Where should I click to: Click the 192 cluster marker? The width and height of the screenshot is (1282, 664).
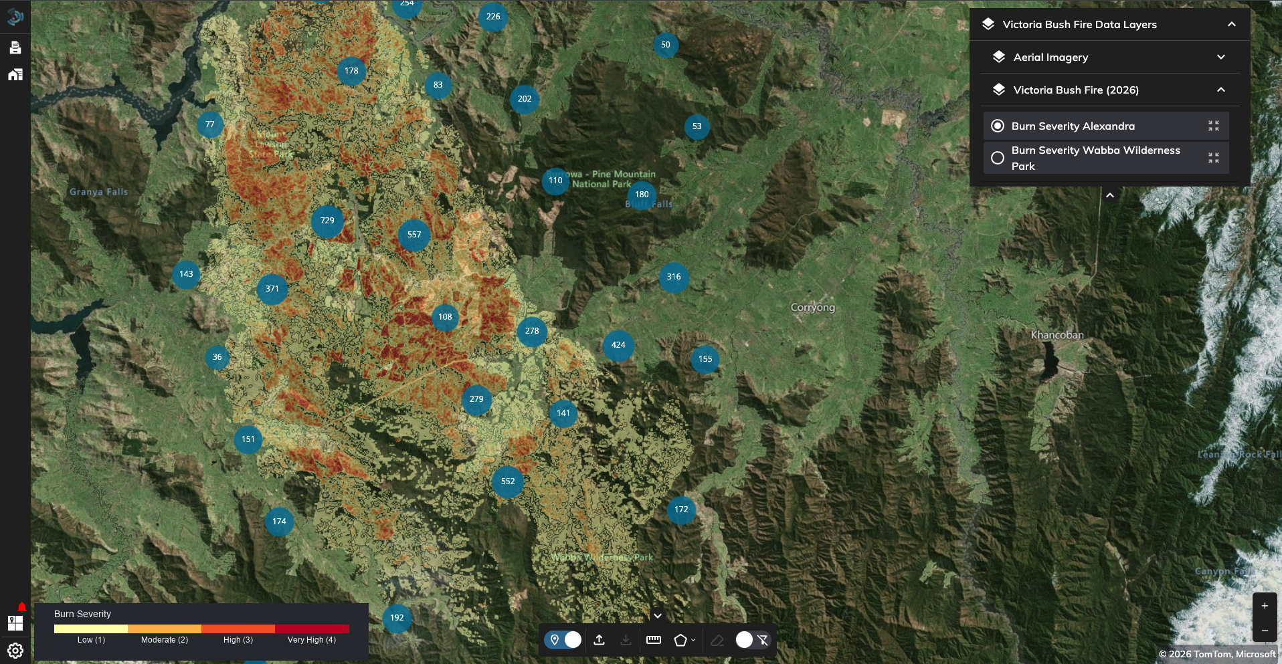click(397, 618)
